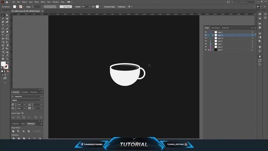Image resolution: width=268 pixels, height=151 pixels.
Task: Select the Rotate tool
Action: click(3, 35)
